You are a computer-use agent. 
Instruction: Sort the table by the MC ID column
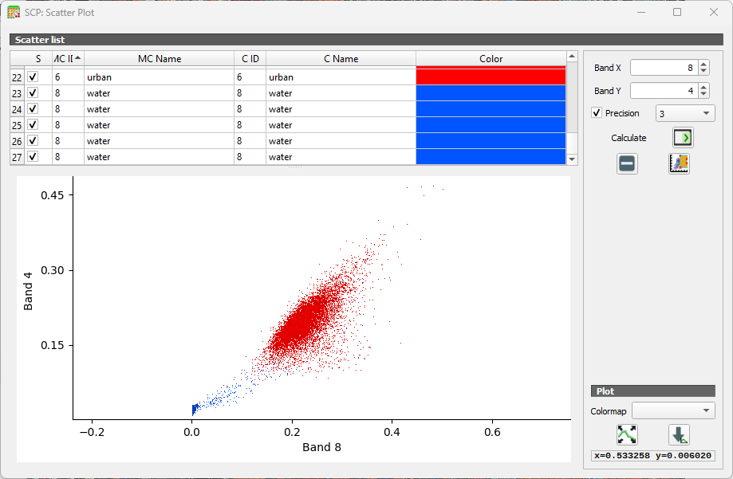68,58
